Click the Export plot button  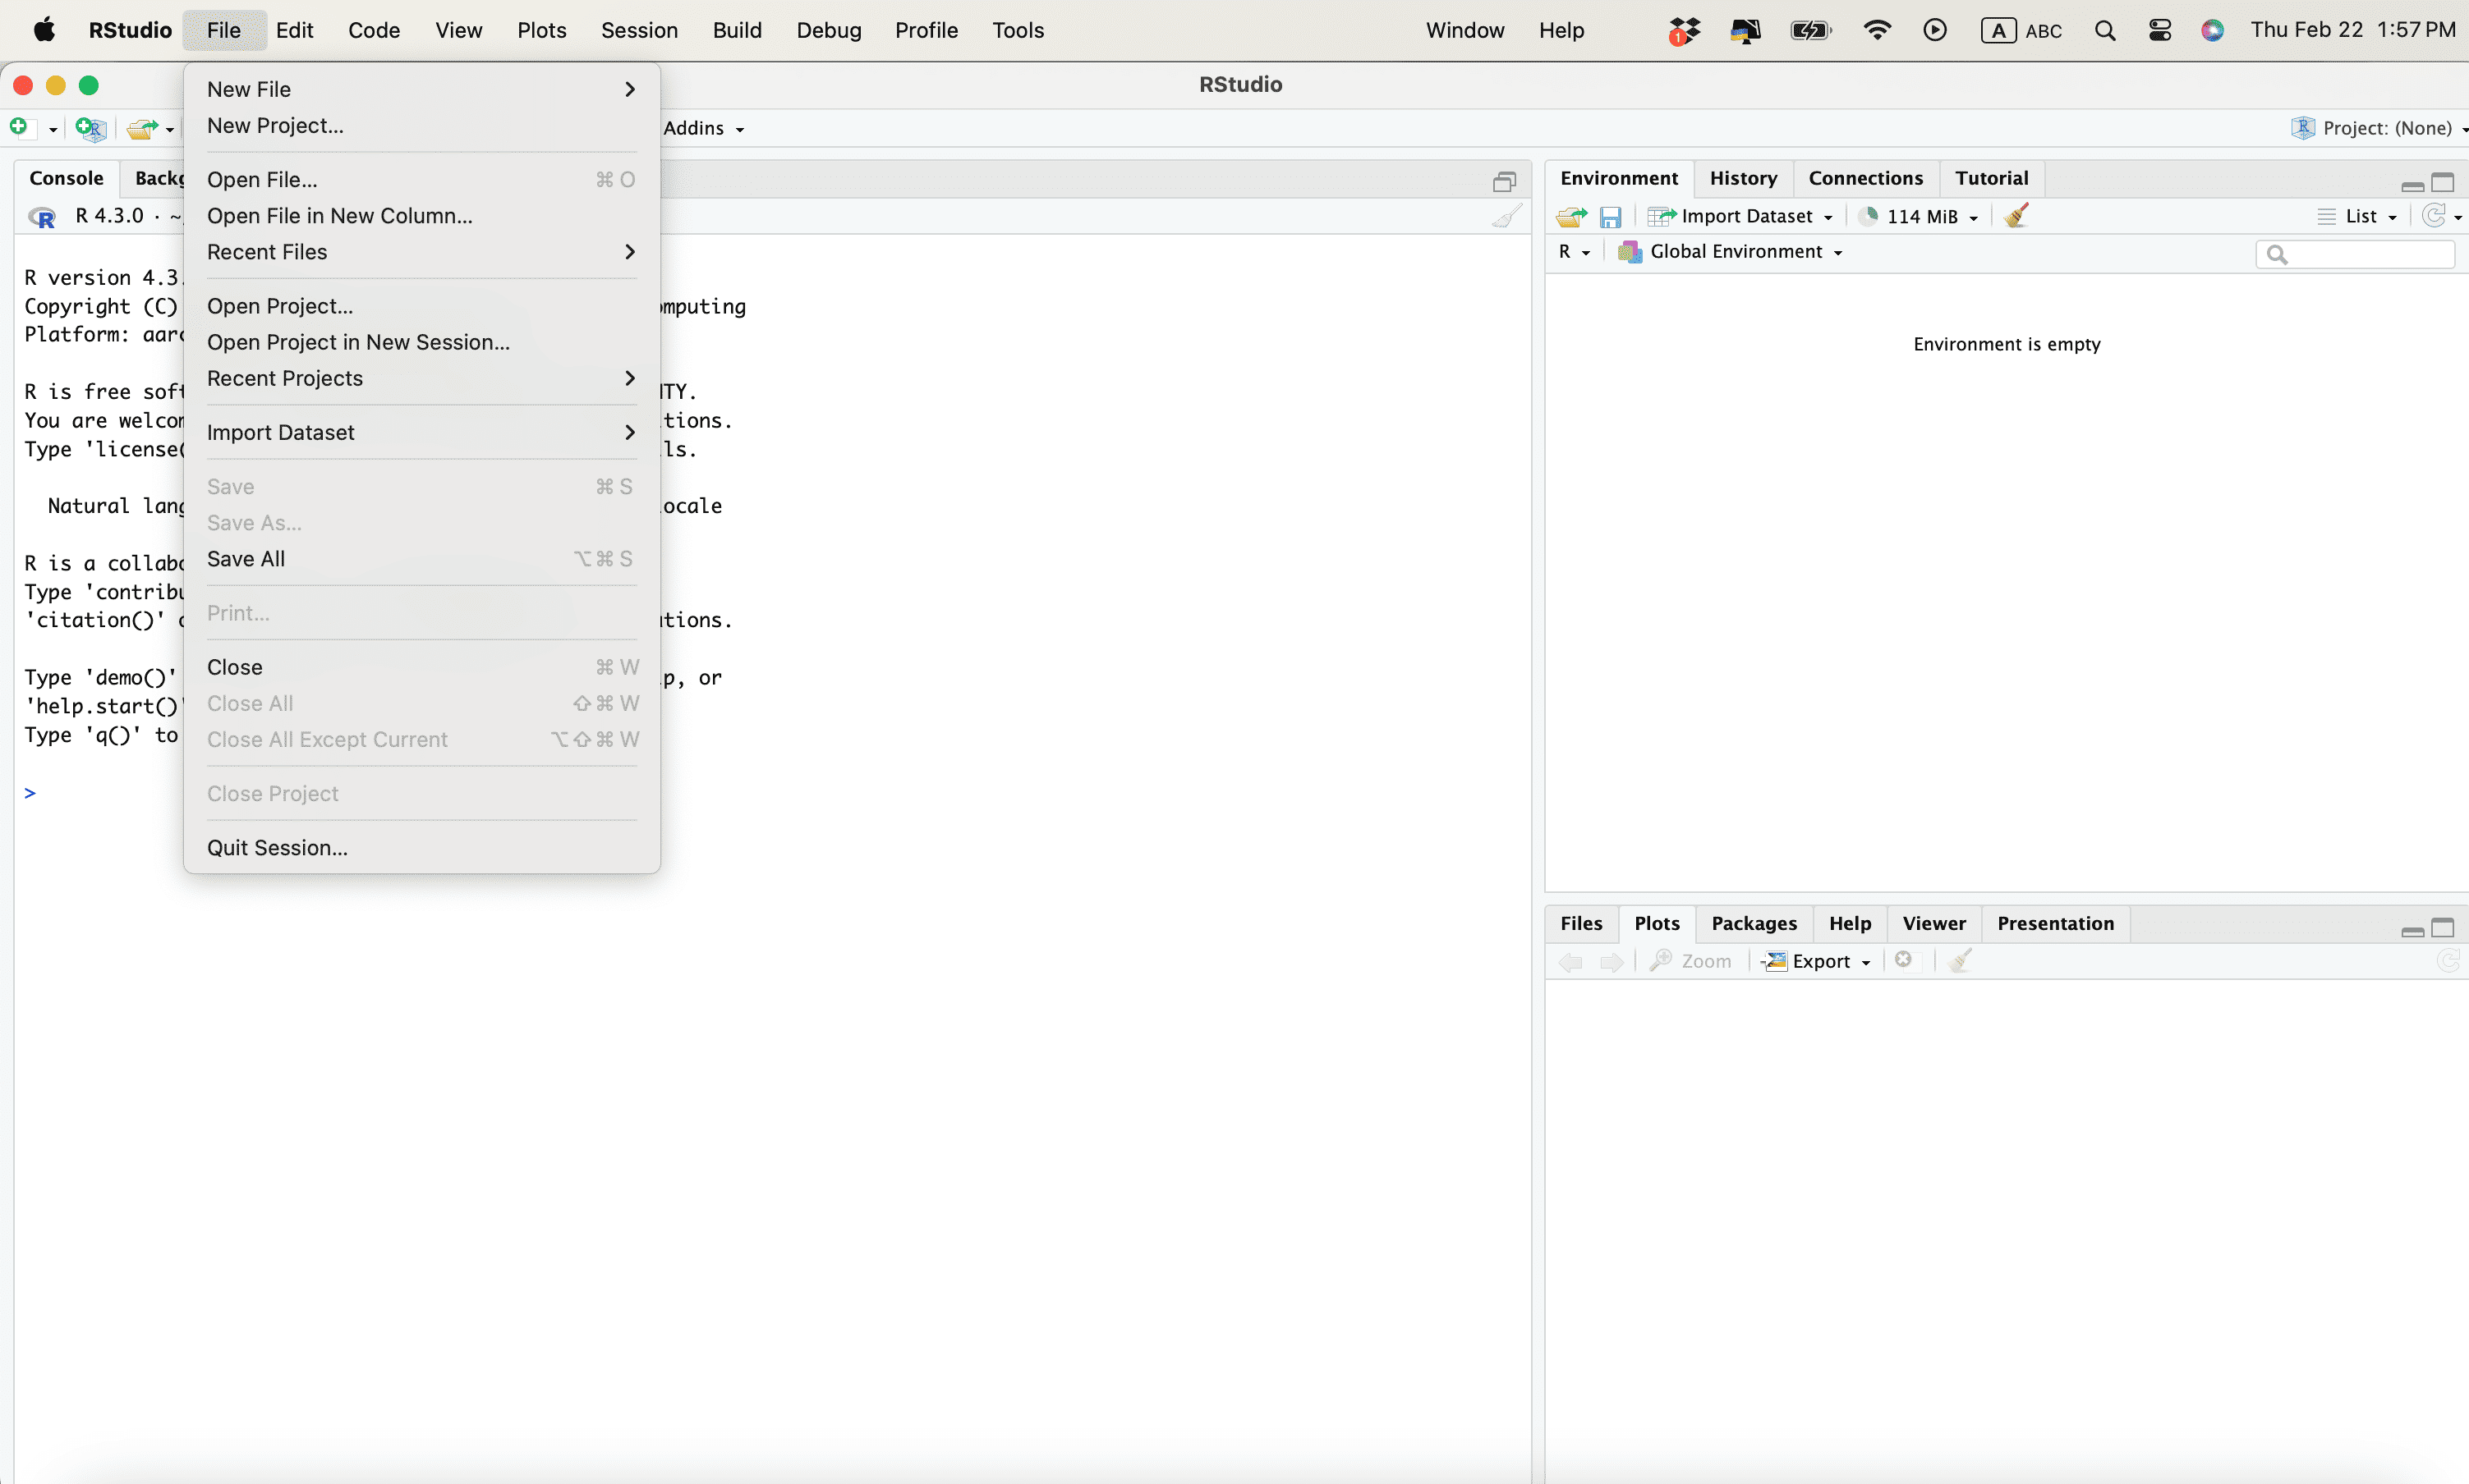point(1817,961)
